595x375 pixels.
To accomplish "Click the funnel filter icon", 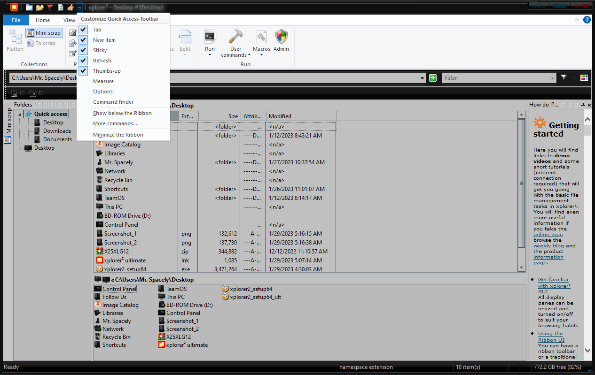I will (564, 77).
